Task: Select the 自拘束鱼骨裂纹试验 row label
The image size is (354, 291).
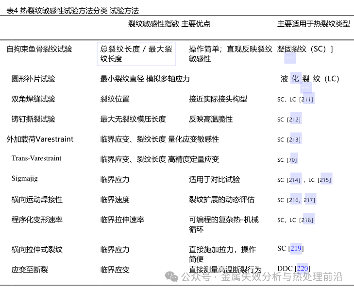Action: (x=39, y=49)
